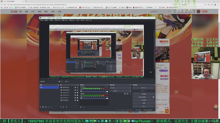Open OBS 工具(T) menu
Viewport: 220px width, 123px height.
tap(78, 20)
